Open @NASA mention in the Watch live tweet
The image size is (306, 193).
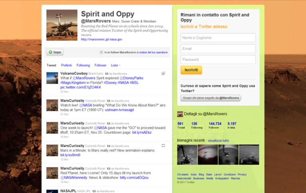tap(85, 105)
